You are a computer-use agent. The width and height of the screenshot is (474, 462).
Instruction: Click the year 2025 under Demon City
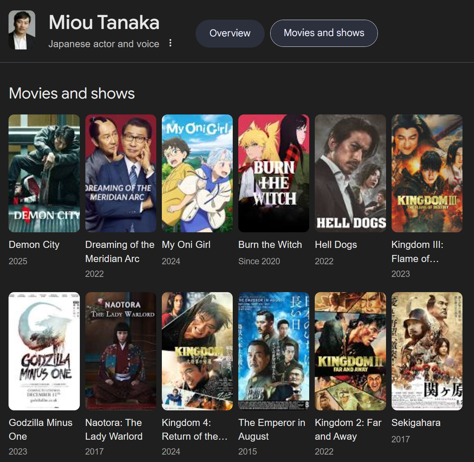click(18, 261)
